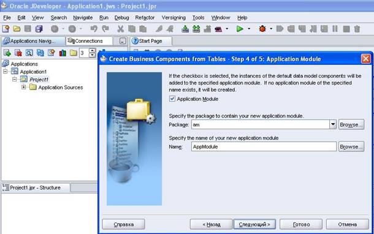The image size is (374, 234).
Task: Click the Save All toolbar icon
Action: [x=39, y=29]
